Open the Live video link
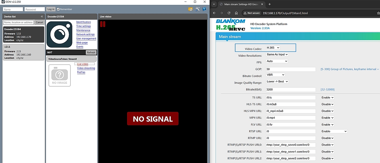 pos(83,64)
